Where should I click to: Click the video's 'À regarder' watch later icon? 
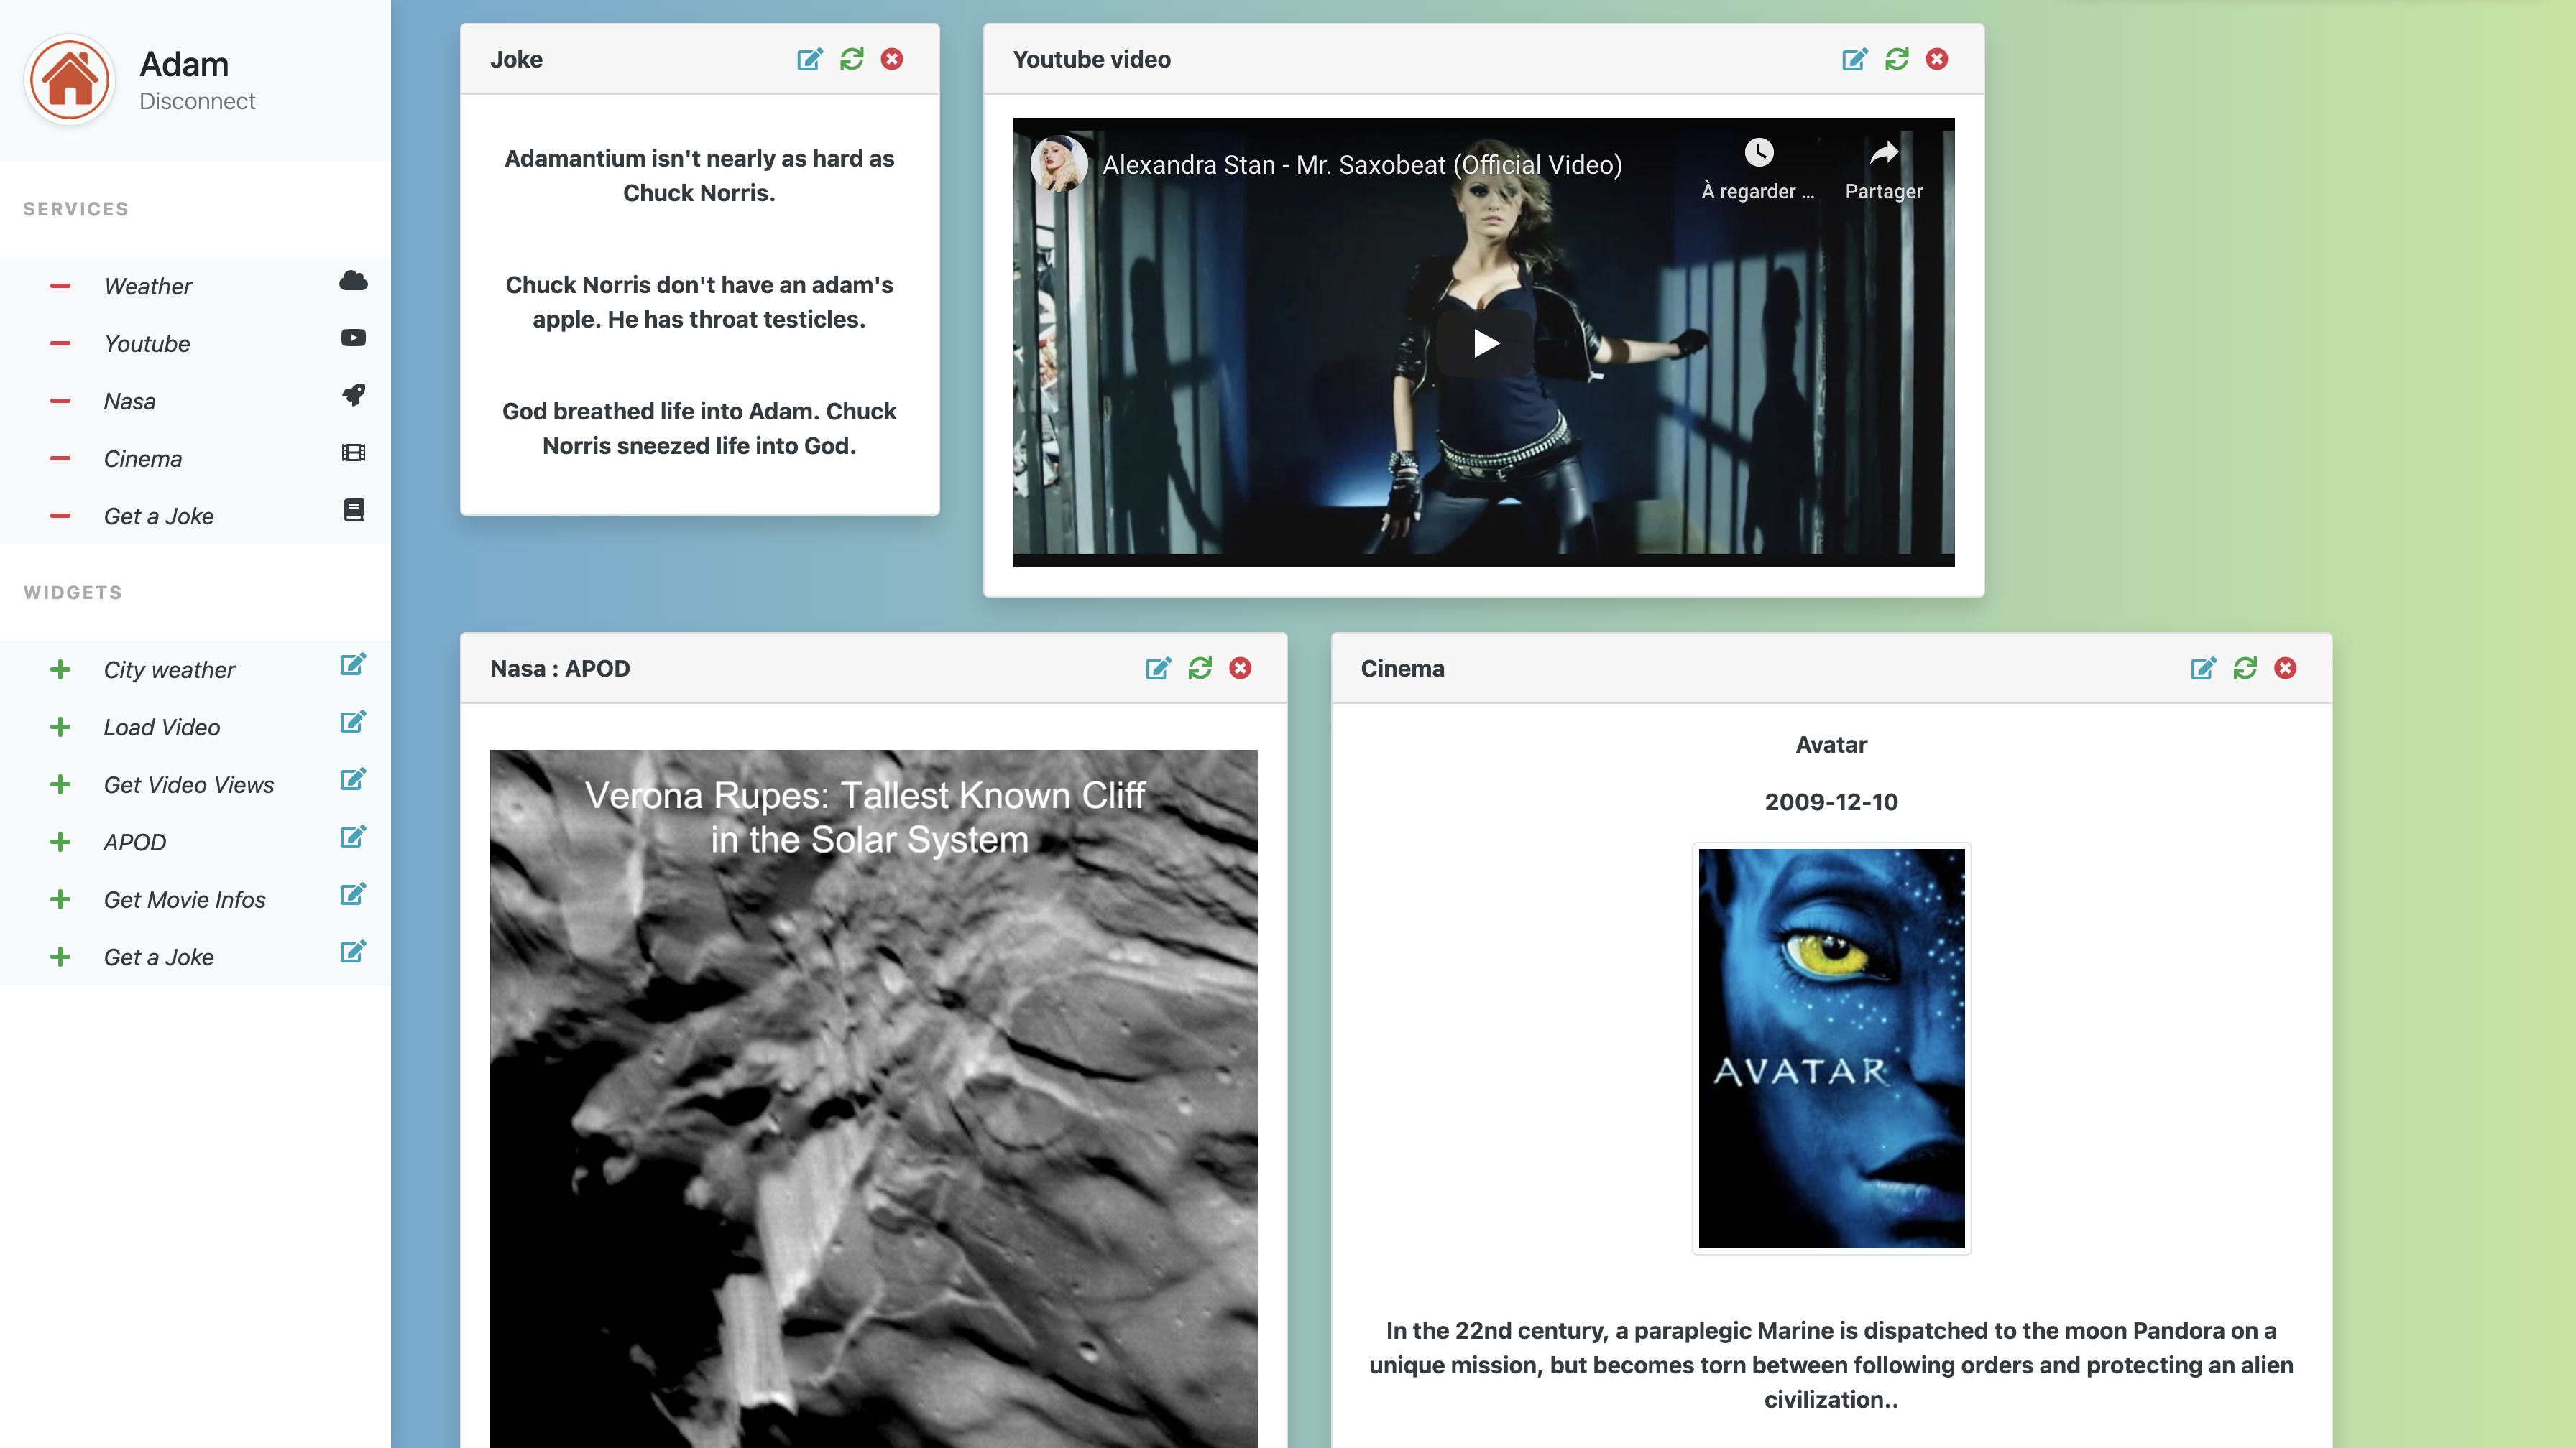coord(1758,153)
